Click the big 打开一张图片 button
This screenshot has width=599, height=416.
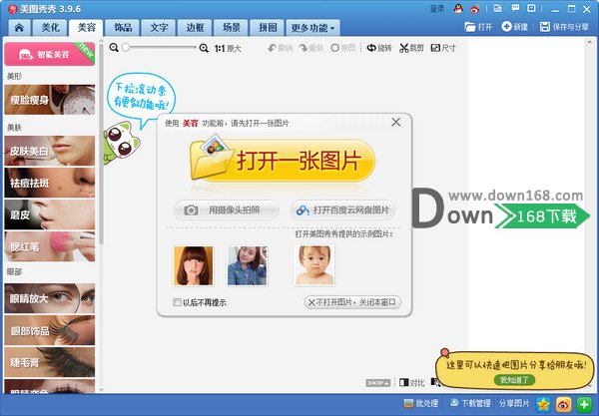[x=283, y=161]
